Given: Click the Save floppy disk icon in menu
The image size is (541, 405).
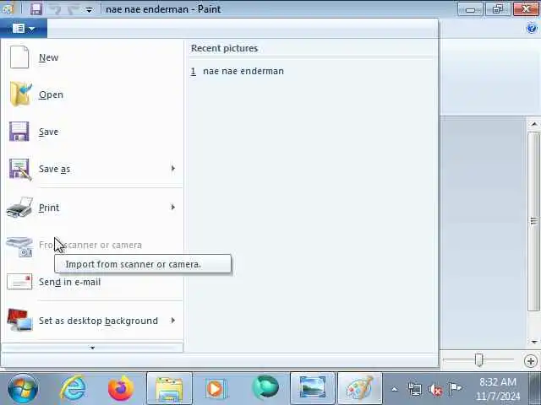Looking at the screenshot, I should (x=19, y=132).
